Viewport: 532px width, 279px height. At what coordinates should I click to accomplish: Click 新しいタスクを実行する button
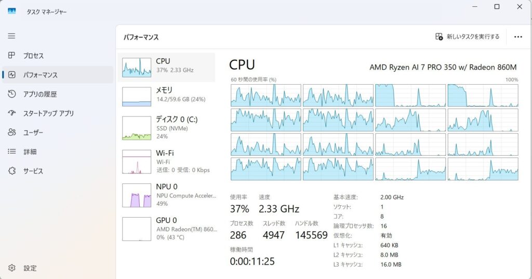(467, 37)
